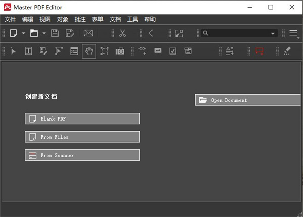Open the hamburger menu at toolbar right

(293, 33)
